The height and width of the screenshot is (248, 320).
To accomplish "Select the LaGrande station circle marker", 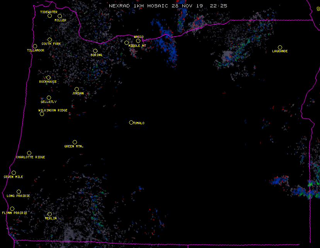I will [x=280, y=47].
